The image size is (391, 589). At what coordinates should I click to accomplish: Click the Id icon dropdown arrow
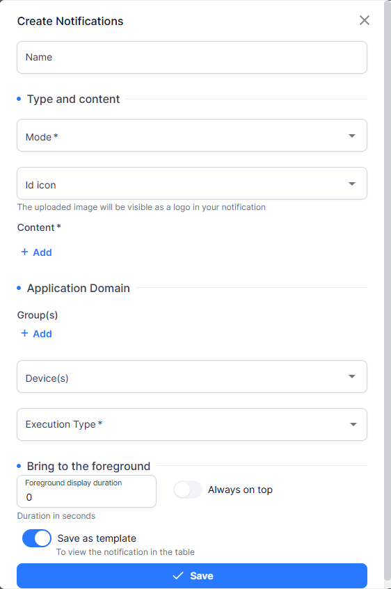pos(352,184)
